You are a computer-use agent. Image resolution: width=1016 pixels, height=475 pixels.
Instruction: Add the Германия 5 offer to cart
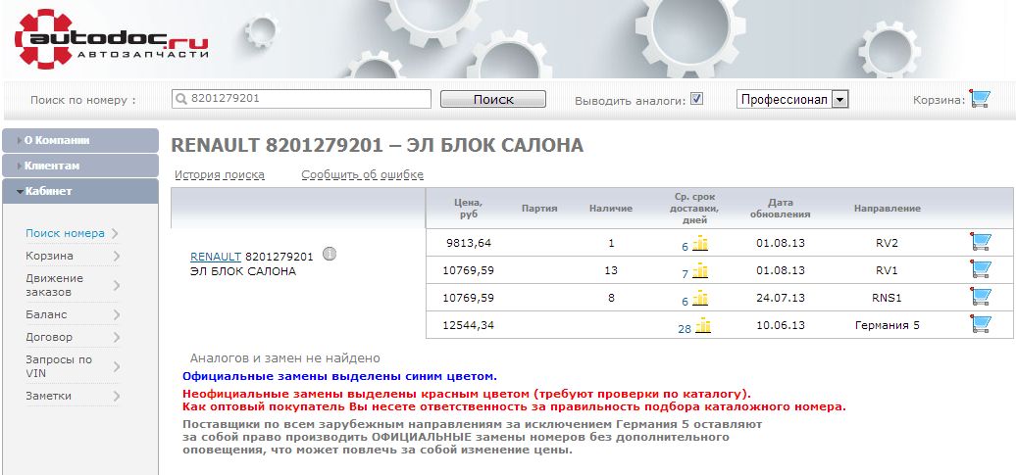click(x=979, y=324)
